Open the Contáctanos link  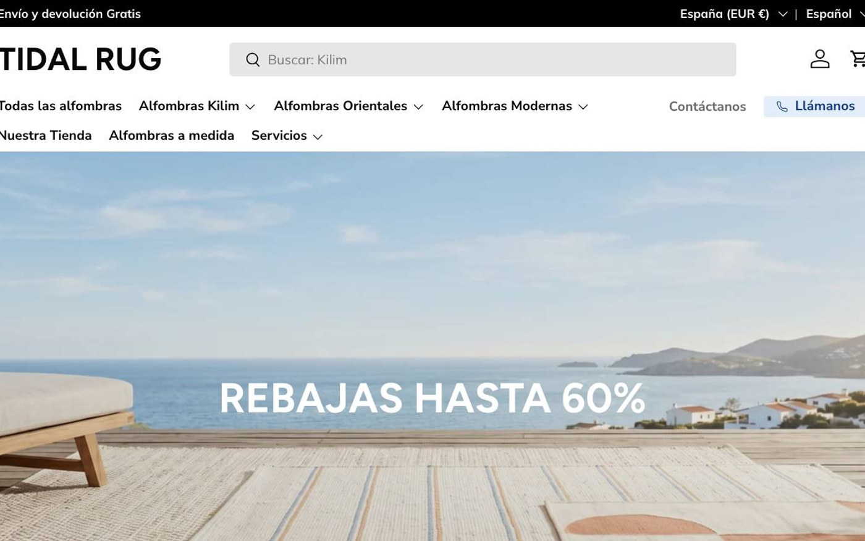pyautogui.click(x=707, y=106)
